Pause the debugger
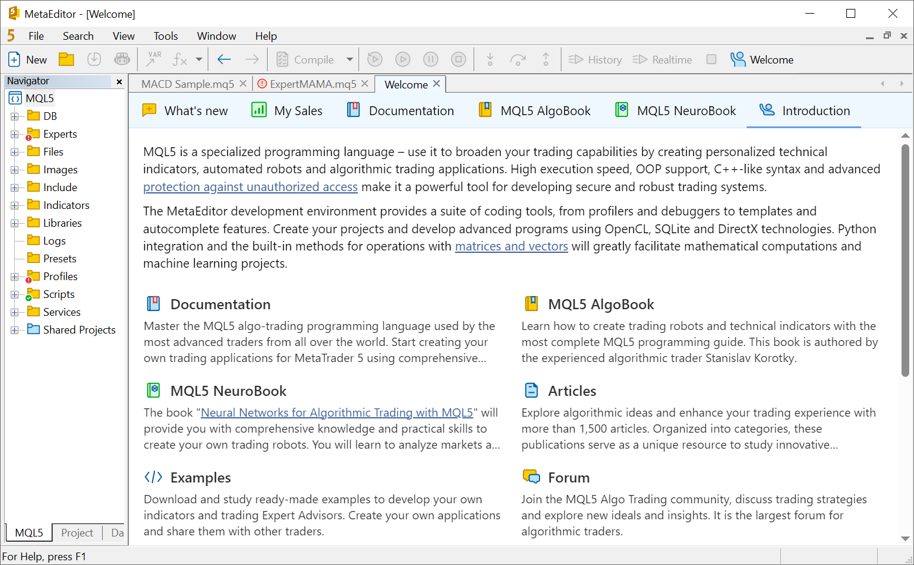This screenshot has height=565, width=914. point(430,59)
